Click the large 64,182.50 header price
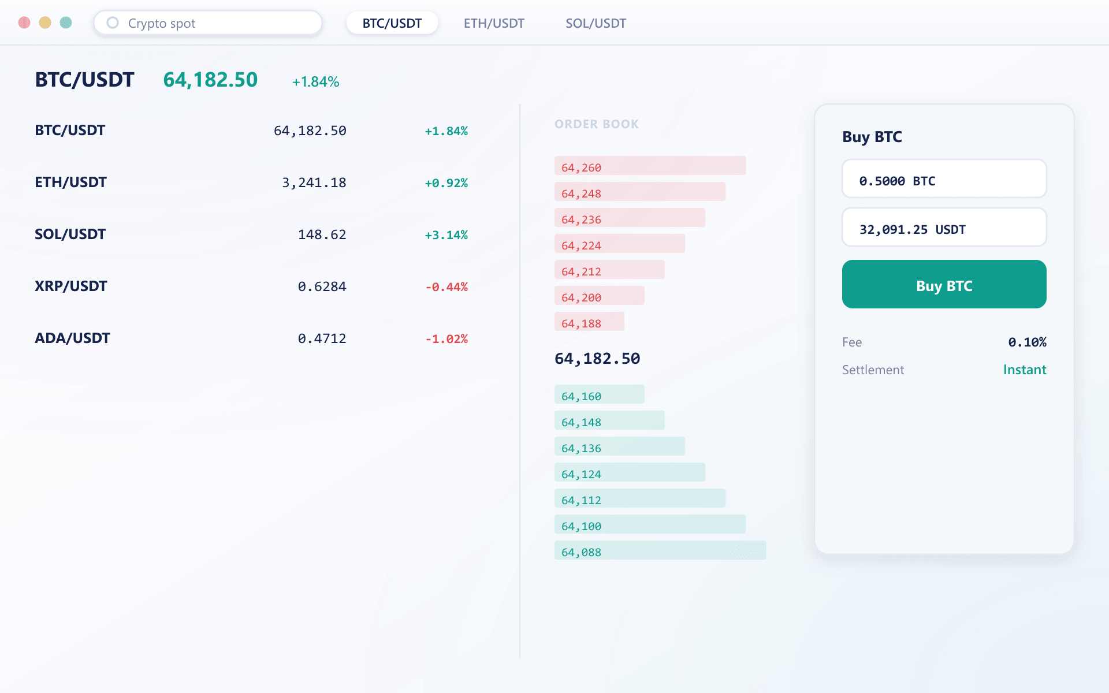Image resolution: width=1109 pixels, height=693 pixels. point(210,80)
